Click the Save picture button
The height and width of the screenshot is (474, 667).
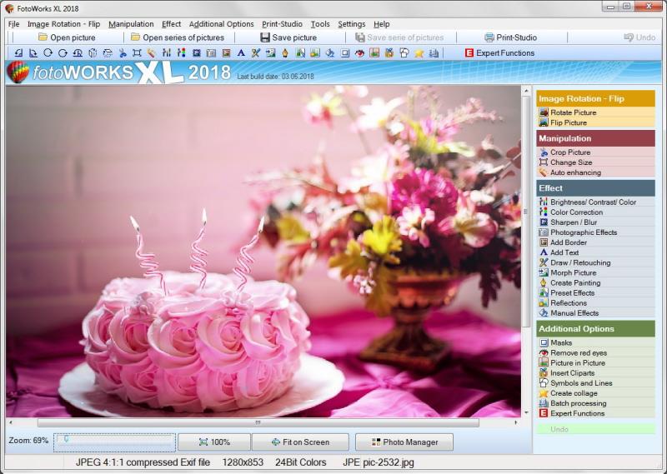coord(288,37)
